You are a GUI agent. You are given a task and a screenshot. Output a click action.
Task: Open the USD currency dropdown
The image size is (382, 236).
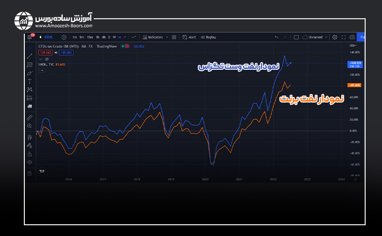[352, 45]
